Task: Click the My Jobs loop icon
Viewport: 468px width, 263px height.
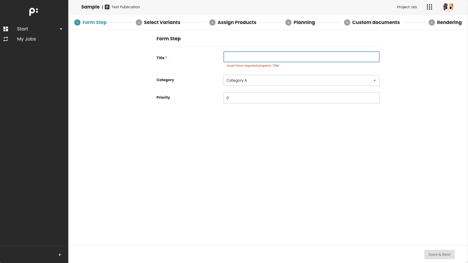Action: pyautogui.click(x=6, y=39)
